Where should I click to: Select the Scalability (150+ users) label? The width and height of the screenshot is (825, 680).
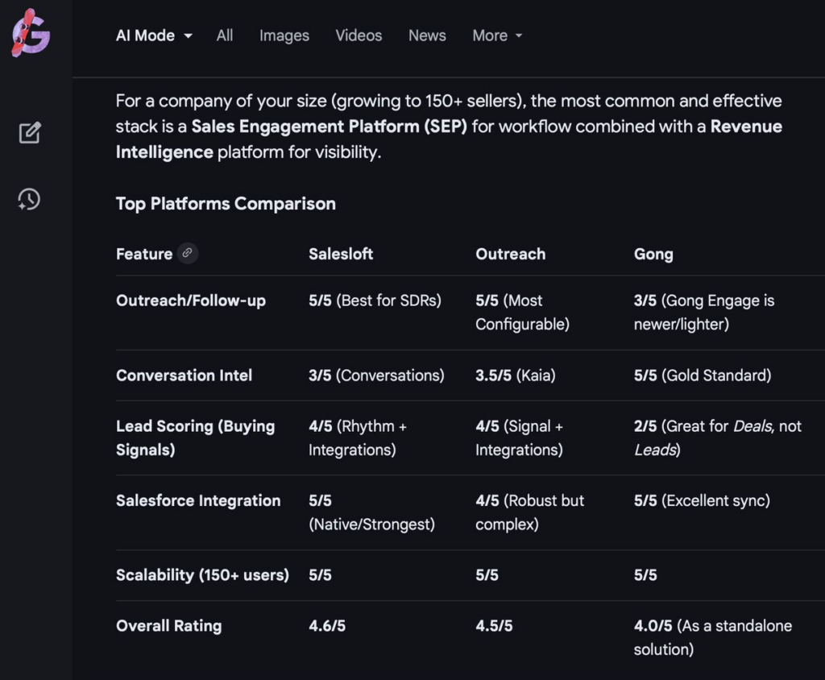[202, 575]
